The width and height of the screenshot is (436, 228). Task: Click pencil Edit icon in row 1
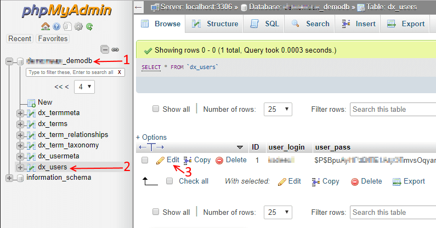coord(160,161)
